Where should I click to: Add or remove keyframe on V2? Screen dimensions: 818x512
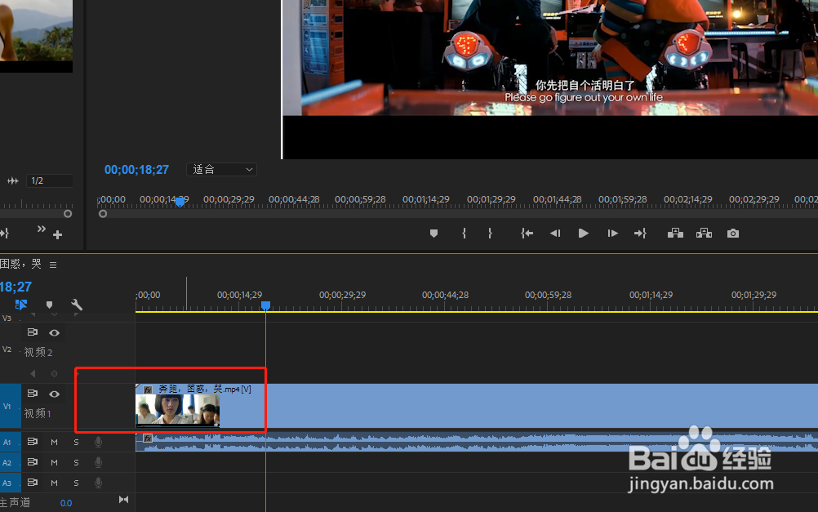[x=54, y=374]
